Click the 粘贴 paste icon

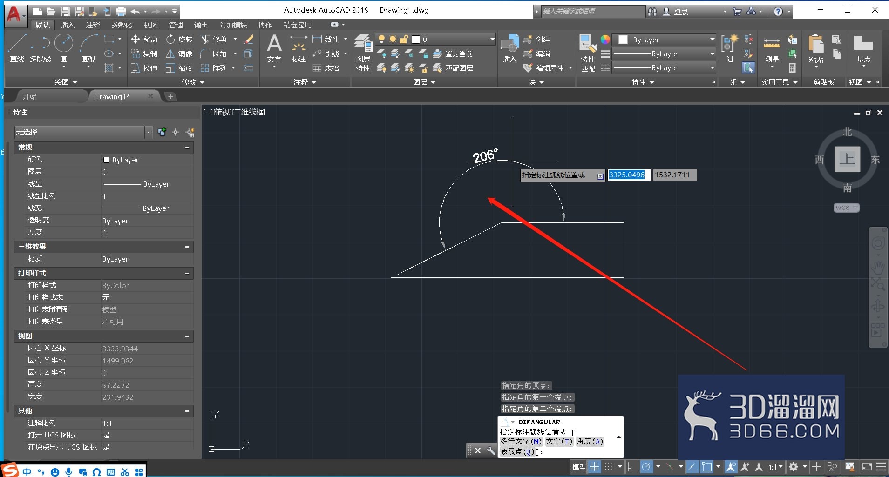[x=816, y=48]
